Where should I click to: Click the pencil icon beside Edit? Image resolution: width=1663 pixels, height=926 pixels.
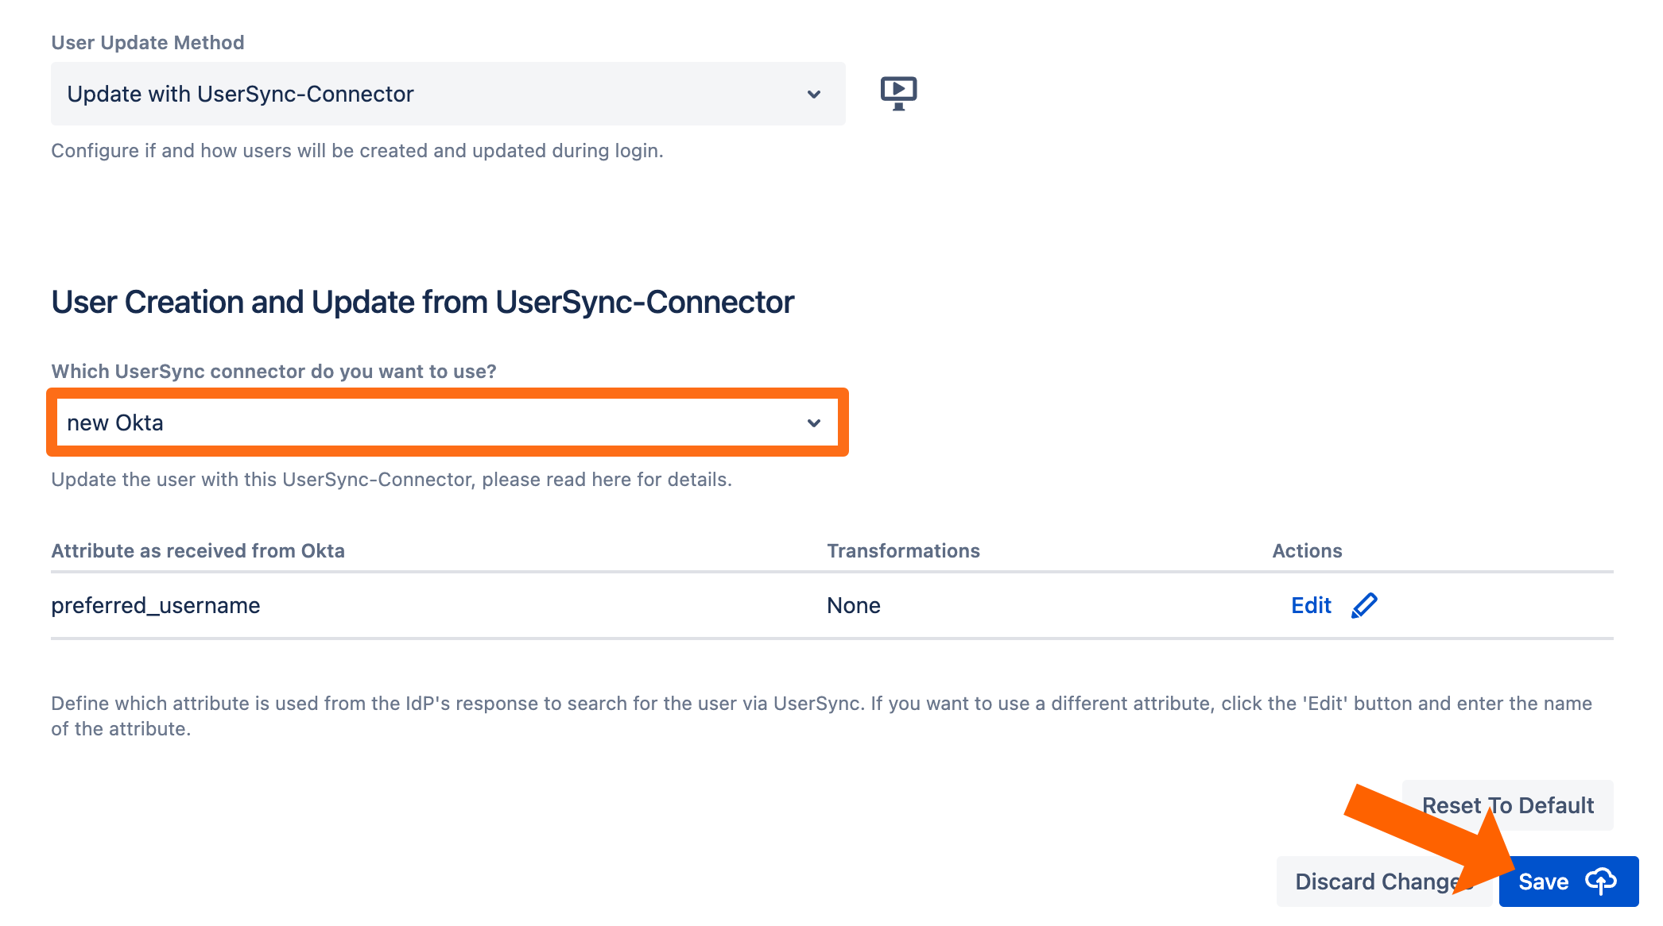point(1364,605)
